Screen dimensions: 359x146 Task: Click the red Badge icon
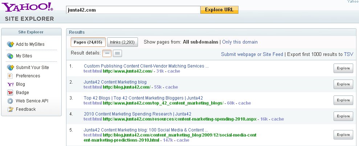[x=10, y=93]
